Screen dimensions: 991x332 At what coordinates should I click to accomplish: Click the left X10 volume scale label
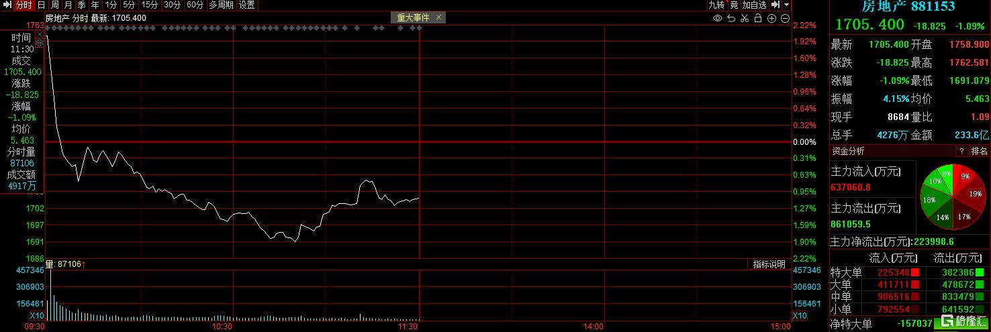tap(37, 315)
